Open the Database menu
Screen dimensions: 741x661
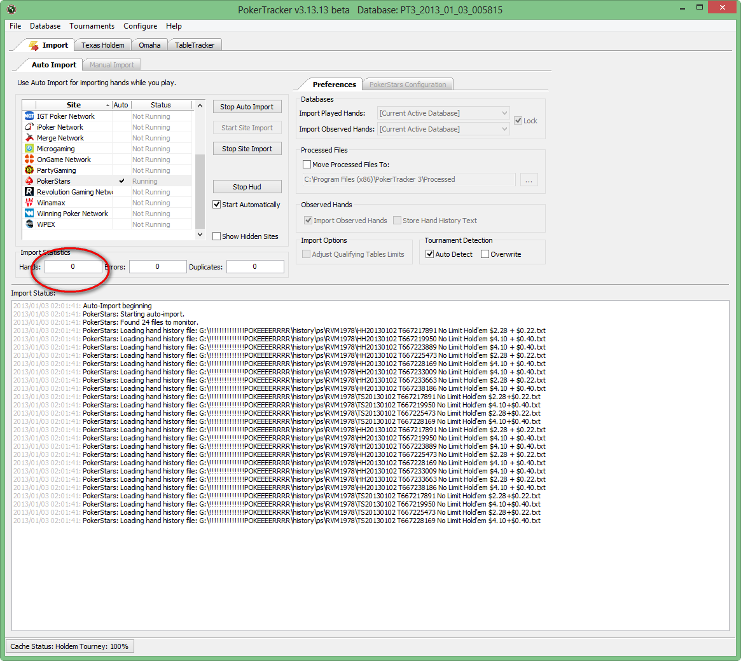coord(45,26)
